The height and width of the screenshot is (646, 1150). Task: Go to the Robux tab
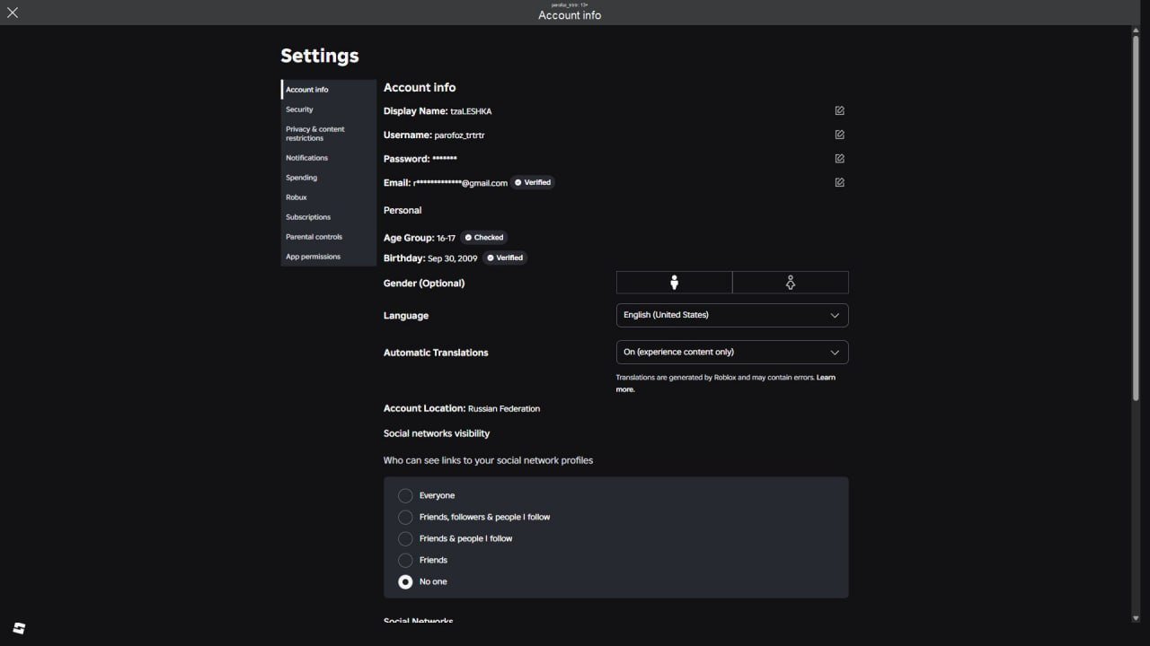pos(329,197)
